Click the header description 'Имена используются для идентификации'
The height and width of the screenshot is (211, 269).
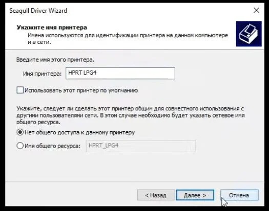pyautogui.click(x=128, y=38)
